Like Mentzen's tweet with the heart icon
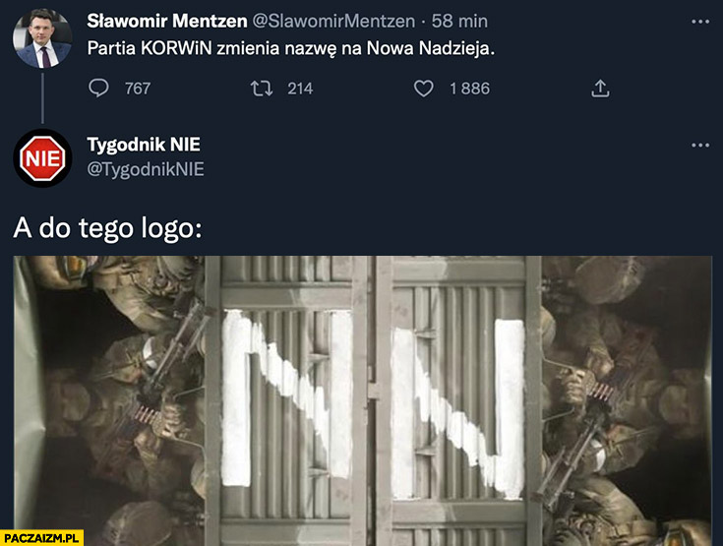Viewport: 723px width, 546px height. (423, 89)
